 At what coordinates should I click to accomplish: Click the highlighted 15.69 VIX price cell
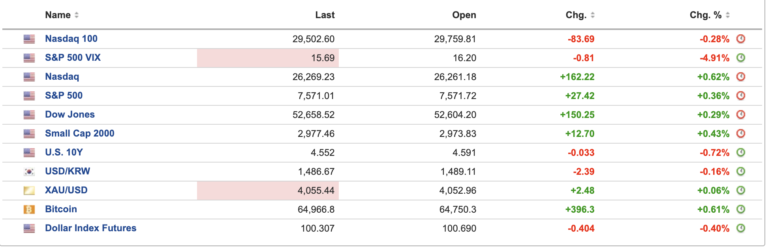(x=268, y=58)
